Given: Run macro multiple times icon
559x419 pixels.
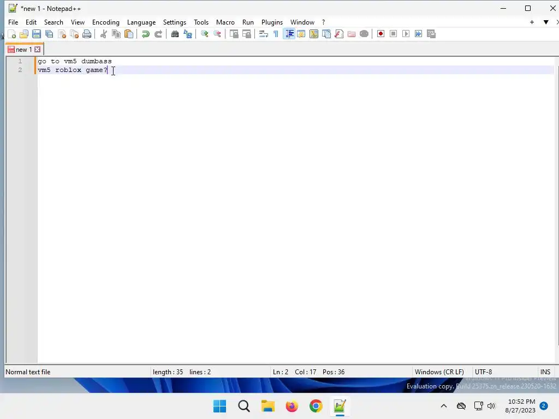Looking at the screenshot, I should pyautogui.click(x=419, y=34).
